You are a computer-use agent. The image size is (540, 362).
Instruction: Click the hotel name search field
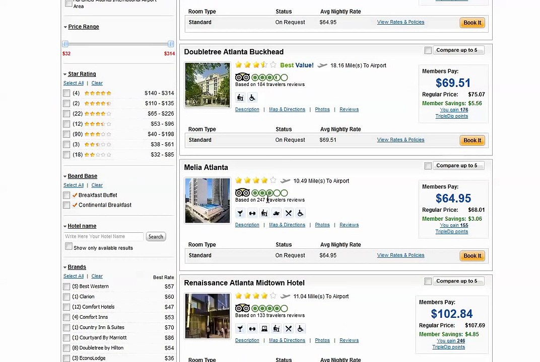coord(103,236)
